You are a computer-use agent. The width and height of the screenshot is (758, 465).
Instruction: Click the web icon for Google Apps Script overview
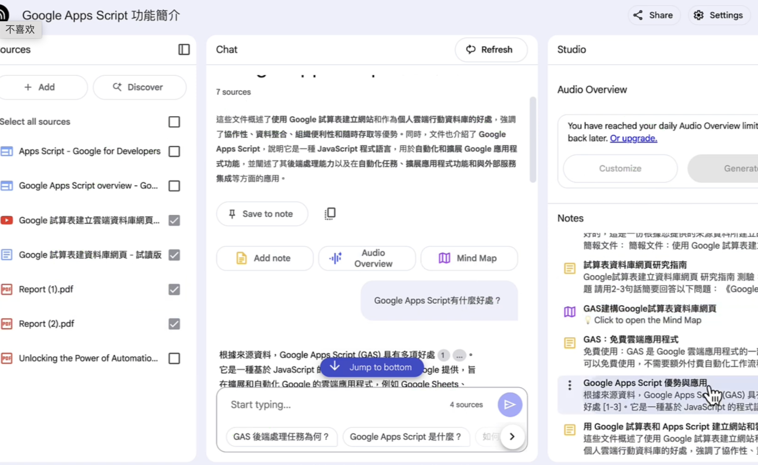coord(7,186)
